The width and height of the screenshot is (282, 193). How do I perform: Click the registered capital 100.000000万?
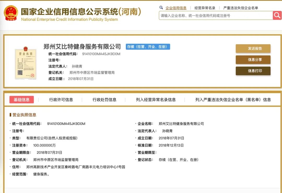[x=44, y=145]
